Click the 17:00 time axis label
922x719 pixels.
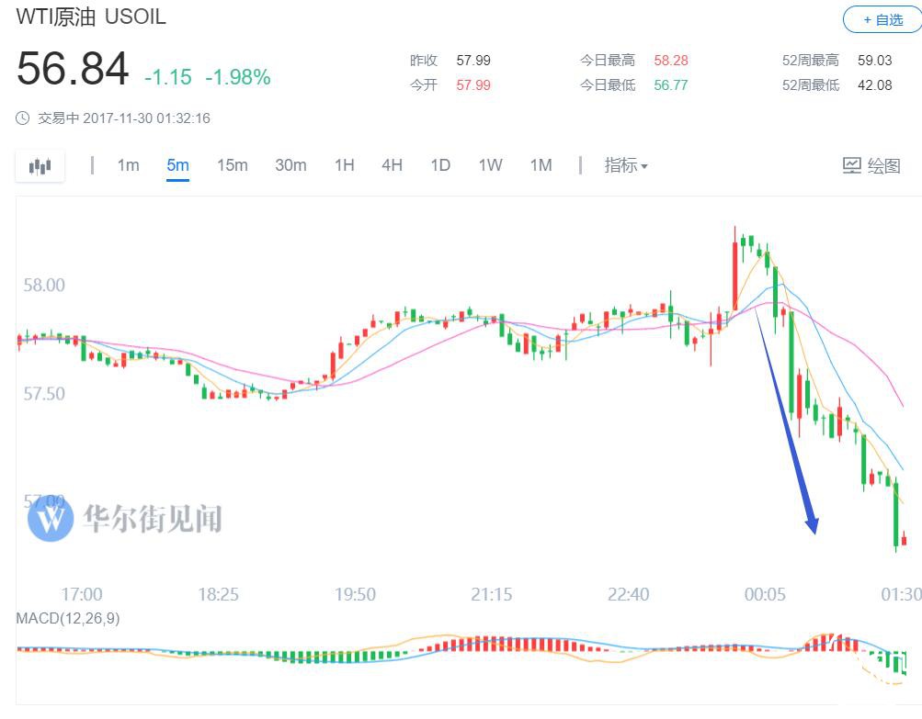[x=81, y=594]
